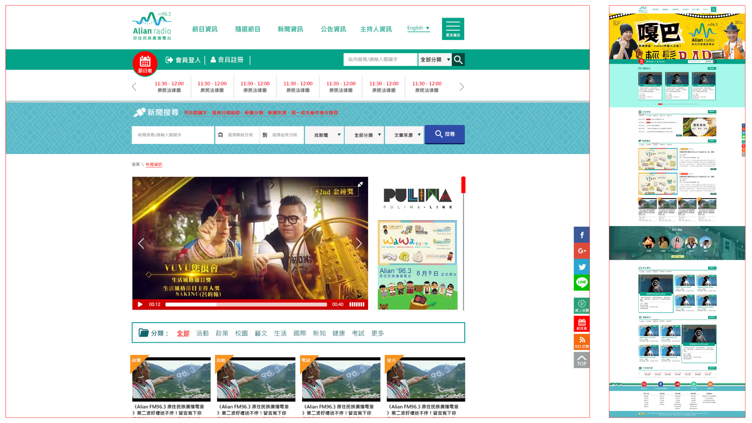The image size is (752, 423).
Task: Select the 生活 category tab
Action: [x=280, y=333]
